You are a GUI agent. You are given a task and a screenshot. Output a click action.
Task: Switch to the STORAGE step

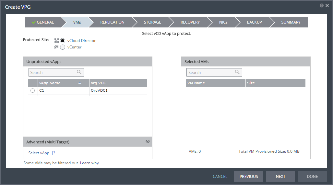[x=152, y=22]
